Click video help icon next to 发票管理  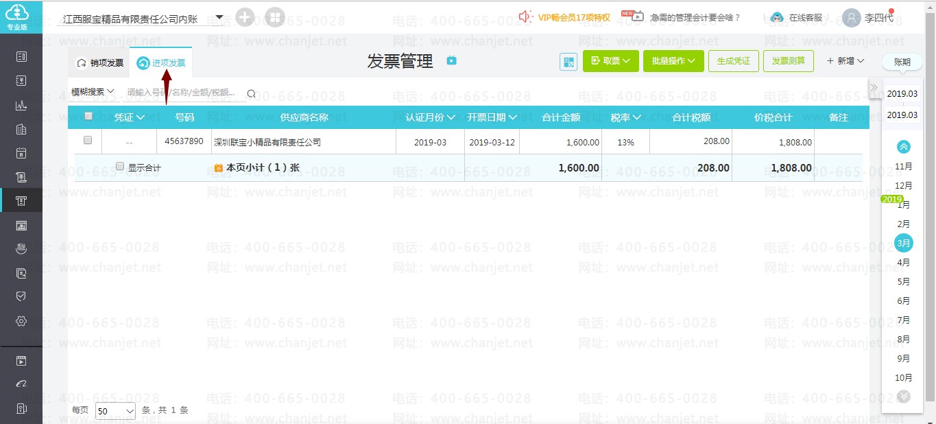coord(452,60)
